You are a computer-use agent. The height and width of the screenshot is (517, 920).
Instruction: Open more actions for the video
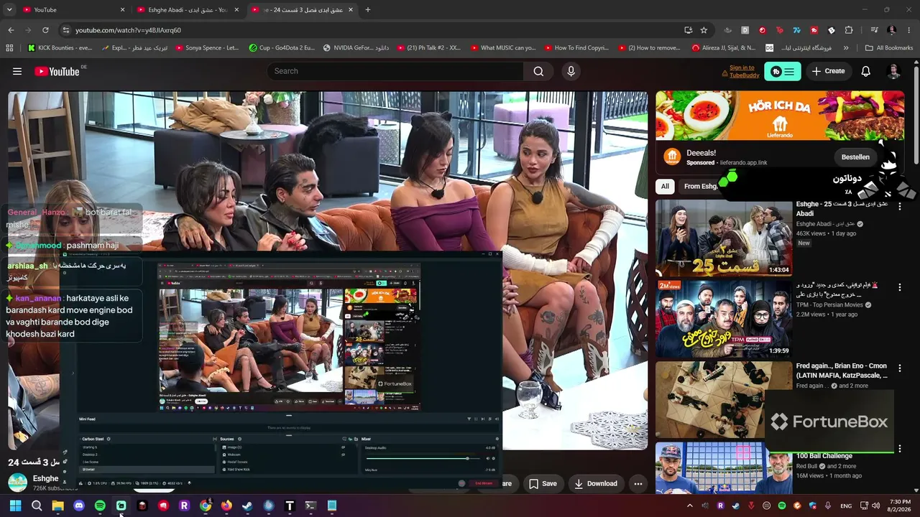tap(638, 483)
